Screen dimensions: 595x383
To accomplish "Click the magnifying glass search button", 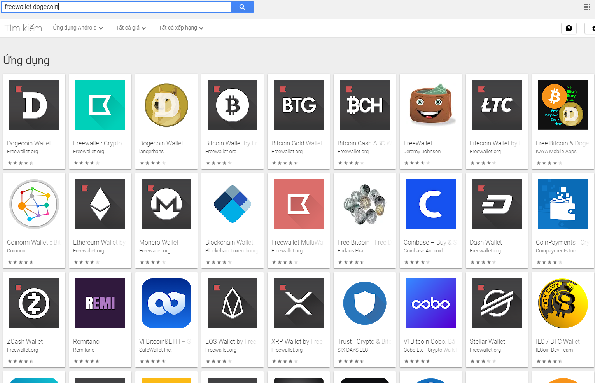I will point(242,7).
